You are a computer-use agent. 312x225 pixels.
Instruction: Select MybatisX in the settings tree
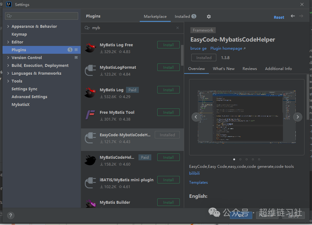[21, 104]
